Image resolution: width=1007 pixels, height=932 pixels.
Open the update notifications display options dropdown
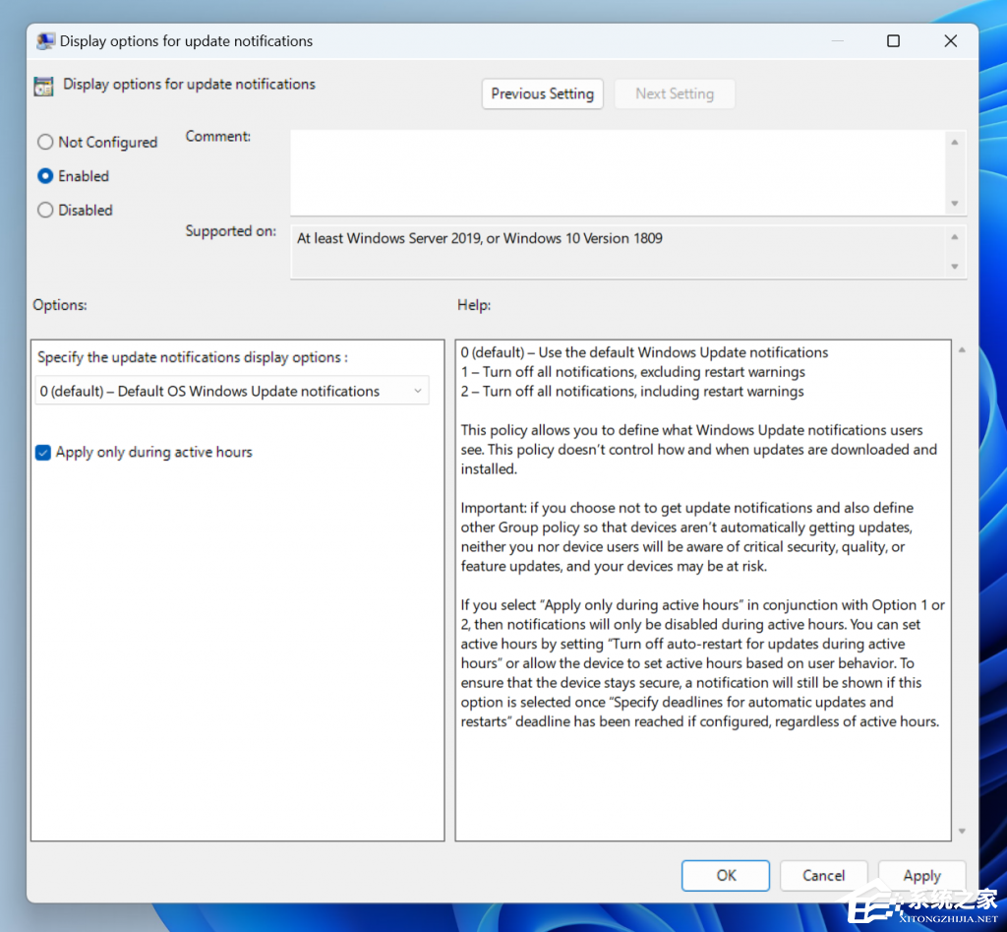point(418,391)
